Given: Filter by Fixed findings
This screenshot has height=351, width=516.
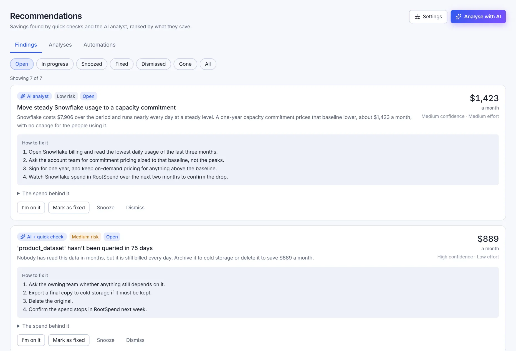Looking at the screenshot, I should (122, 64).
